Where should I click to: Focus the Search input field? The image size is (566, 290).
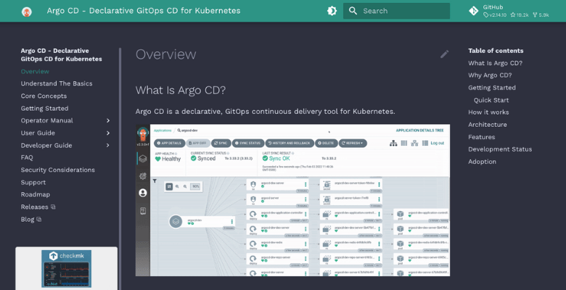pyautogui.click(x=396, y=11)
